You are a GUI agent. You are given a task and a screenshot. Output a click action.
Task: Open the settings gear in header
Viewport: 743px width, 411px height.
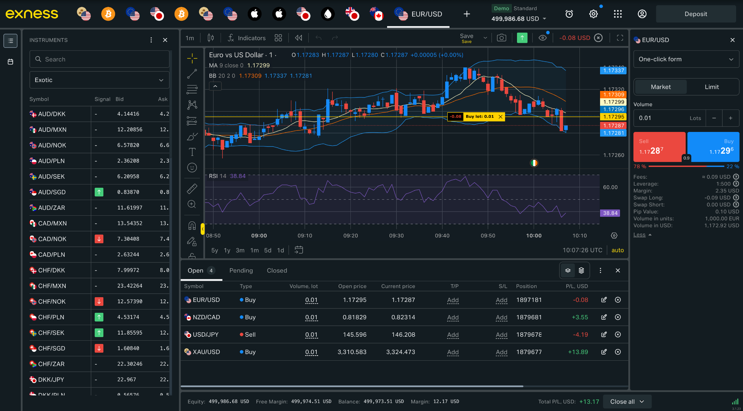594,14
